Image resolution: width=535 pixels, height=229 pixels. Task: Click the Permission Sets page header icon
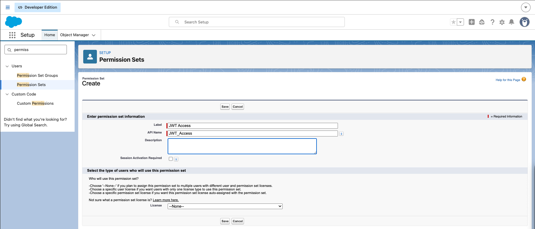tap(90, 57)
